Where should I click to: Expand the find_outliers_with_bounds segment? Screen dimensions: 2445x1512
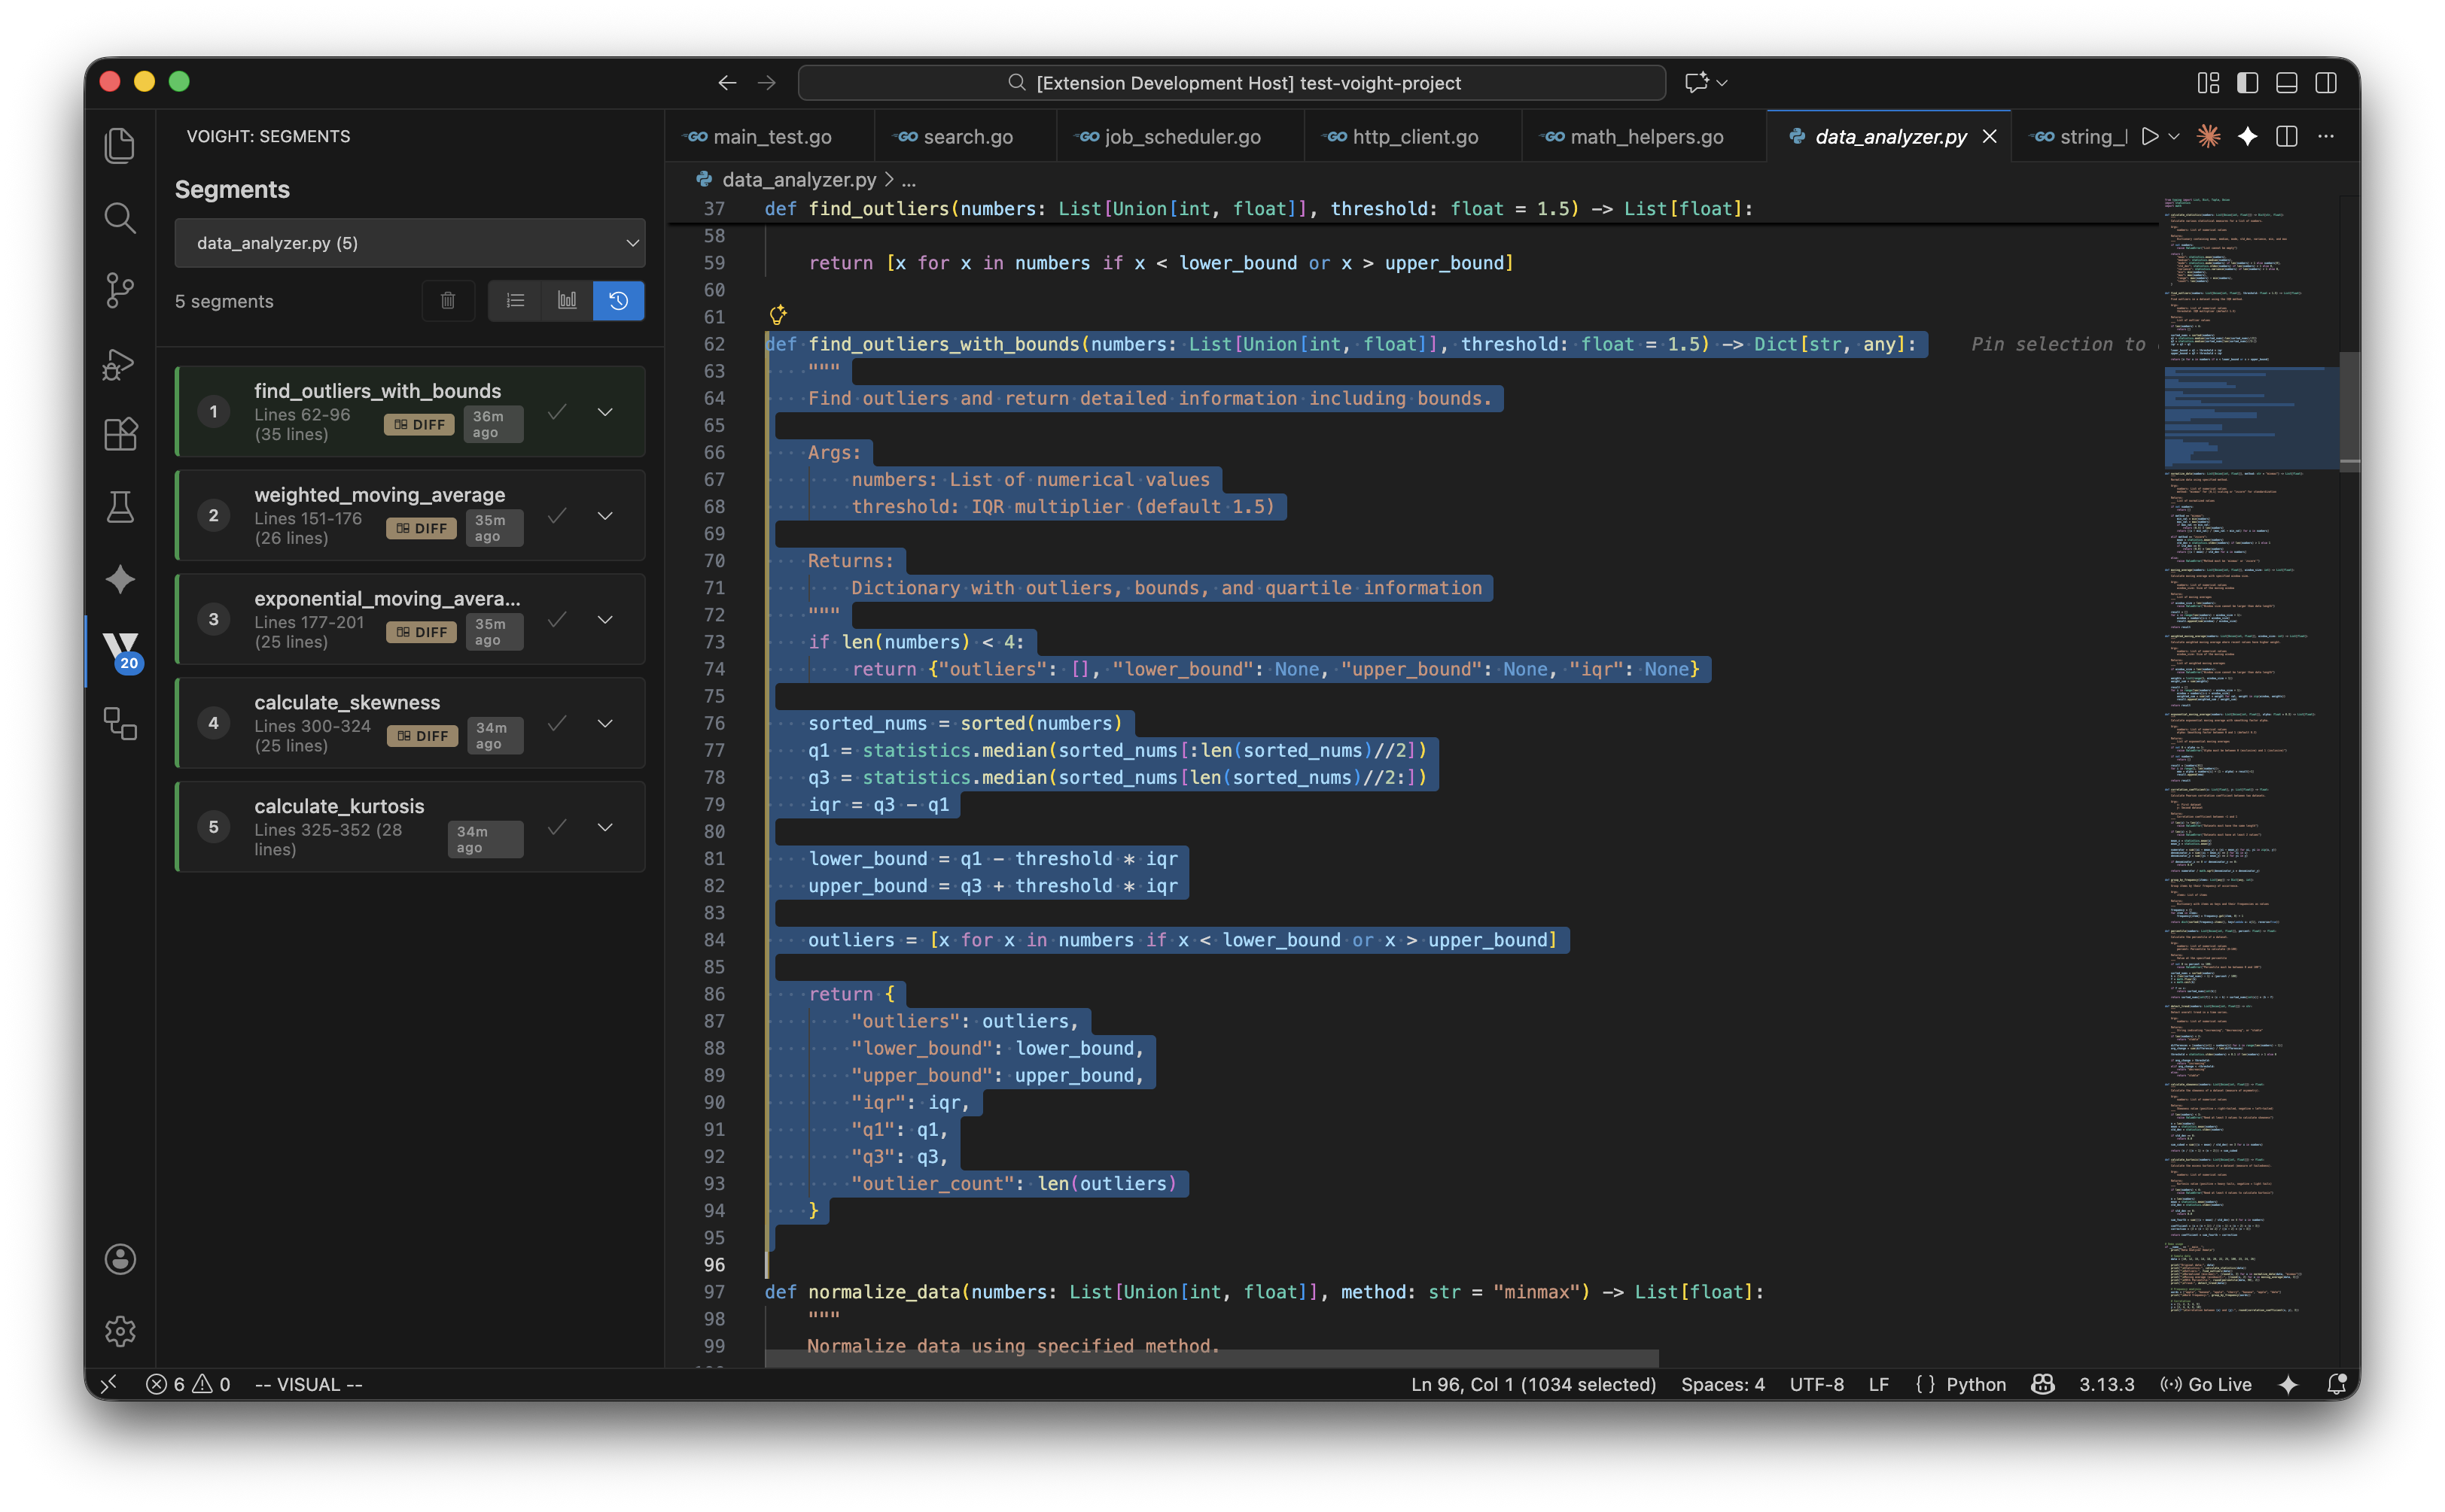coord(606,411)
